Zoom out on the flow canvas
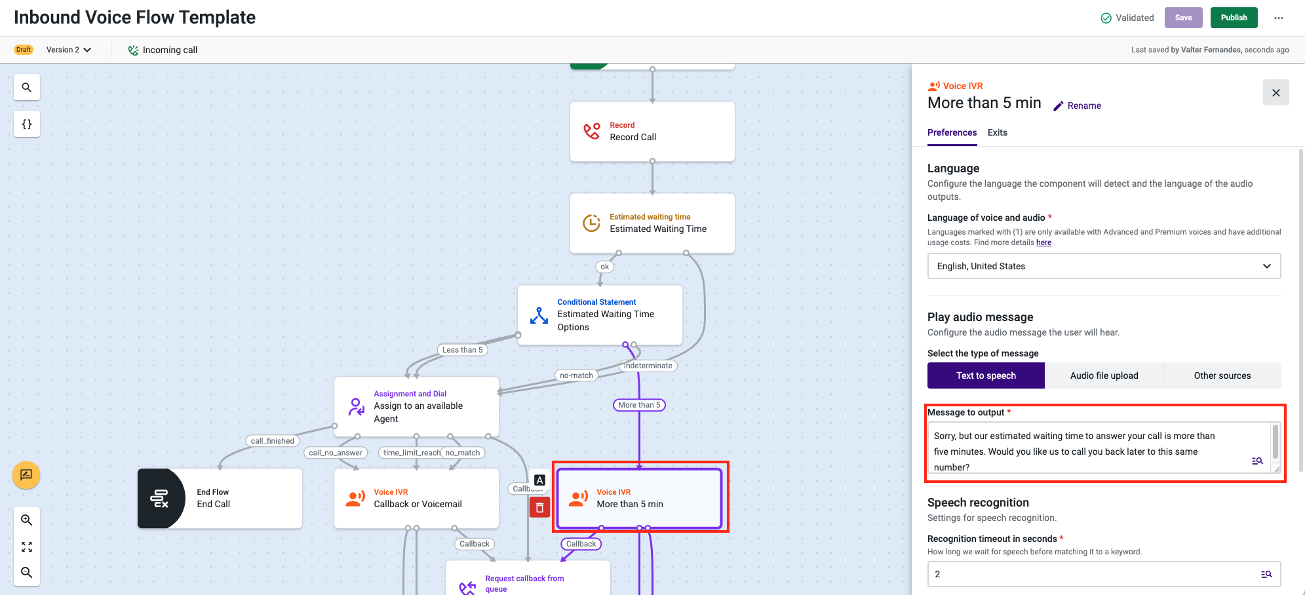The height and width of the screenshot is (595, 1305). click(27, 573)
